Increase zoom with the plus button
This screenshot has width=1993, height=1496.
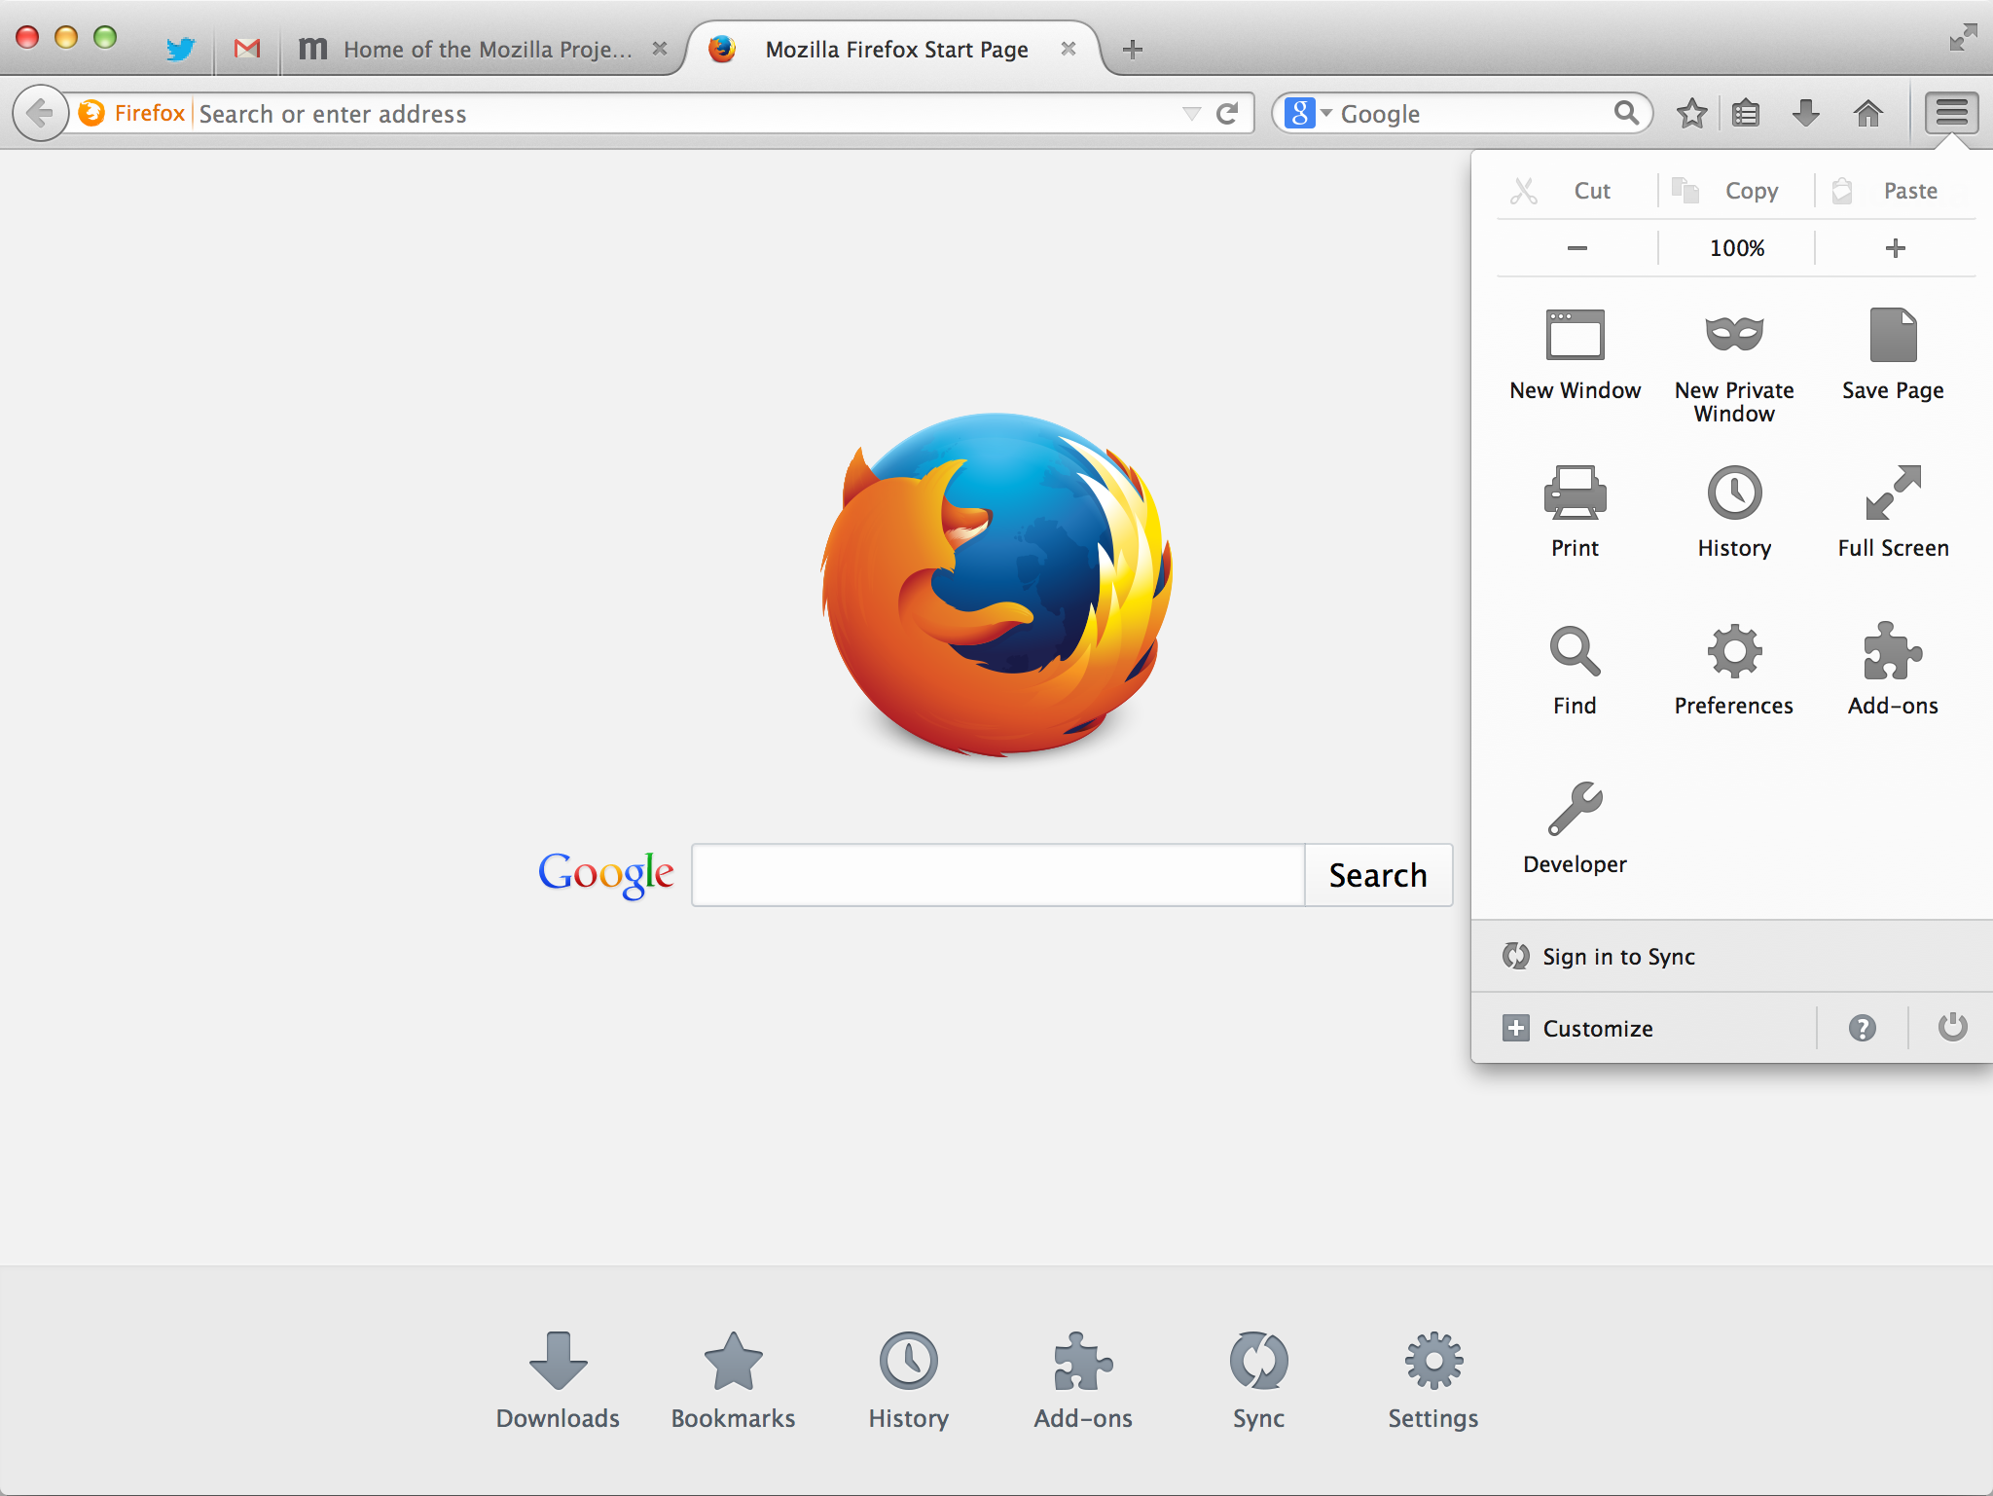[1895, 248]
